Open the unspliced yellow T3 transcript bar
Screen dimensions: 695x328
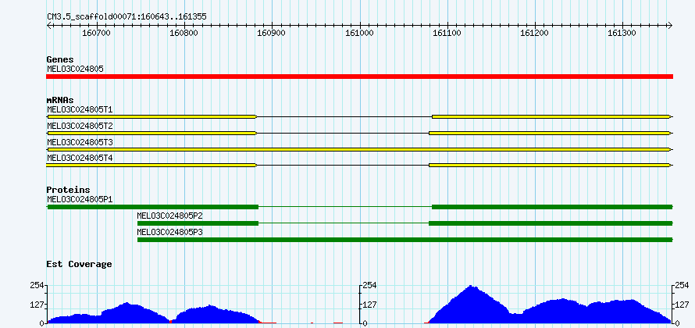point(359,149)
